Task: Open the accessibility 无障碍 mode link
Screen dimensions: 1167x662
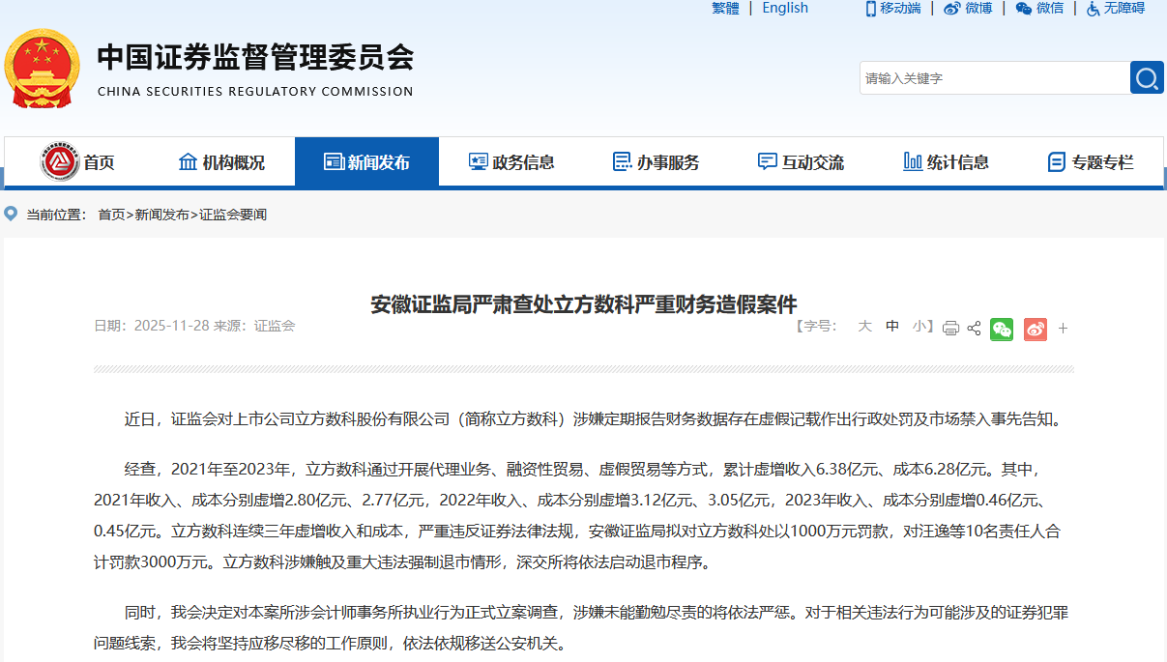Action: [x=1115, y=9]
